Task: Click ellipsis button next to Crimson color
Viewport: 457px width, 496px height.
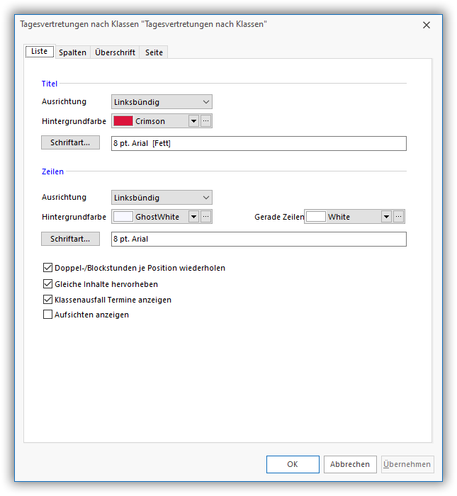Action: coord(206,121)
